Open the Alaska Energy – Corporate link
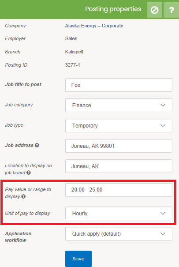 94,26
